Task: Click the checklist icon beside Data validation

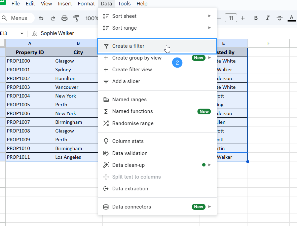Action: tap(106, 153)
